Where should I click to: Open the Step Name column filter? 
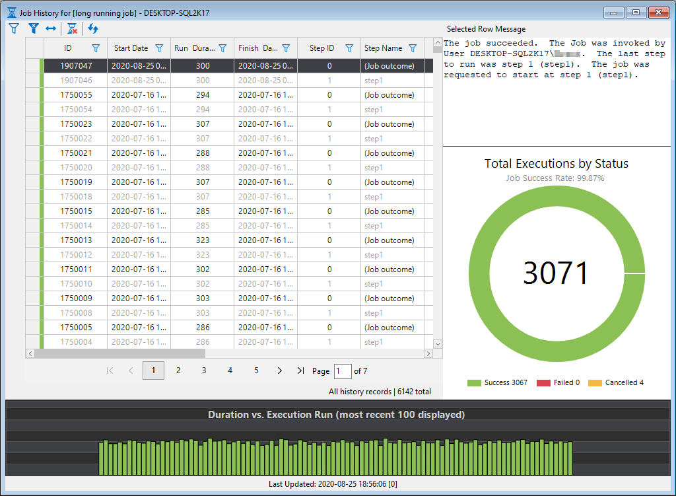tap(413, 48)
